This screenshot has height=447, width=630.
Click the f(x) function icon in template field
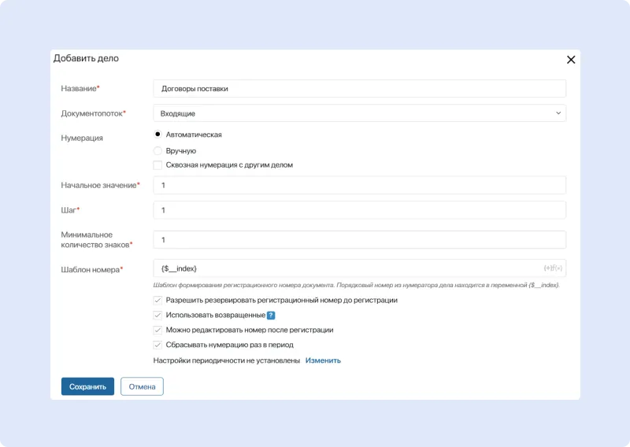pyautogui.click(x=558, y=269)
